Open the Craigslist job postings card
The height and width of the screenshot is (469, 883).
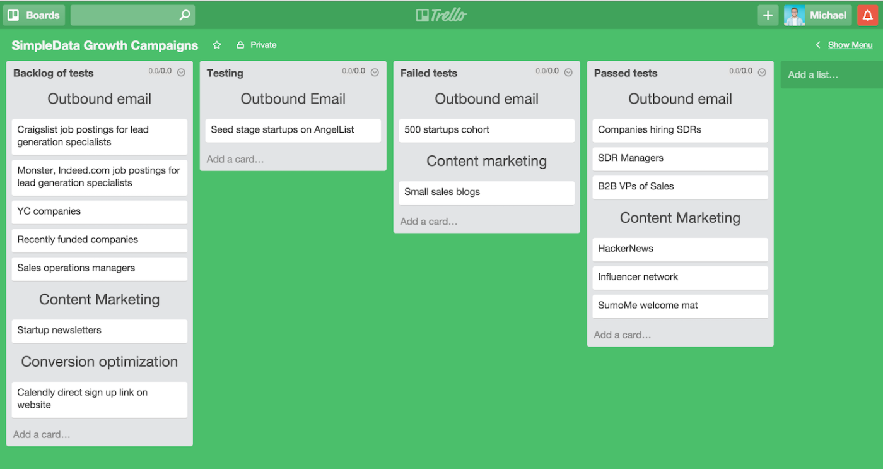pos(100,136)
